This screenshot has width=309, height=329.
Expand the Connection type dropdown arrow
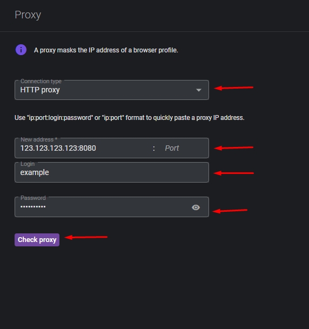point(199,90)
